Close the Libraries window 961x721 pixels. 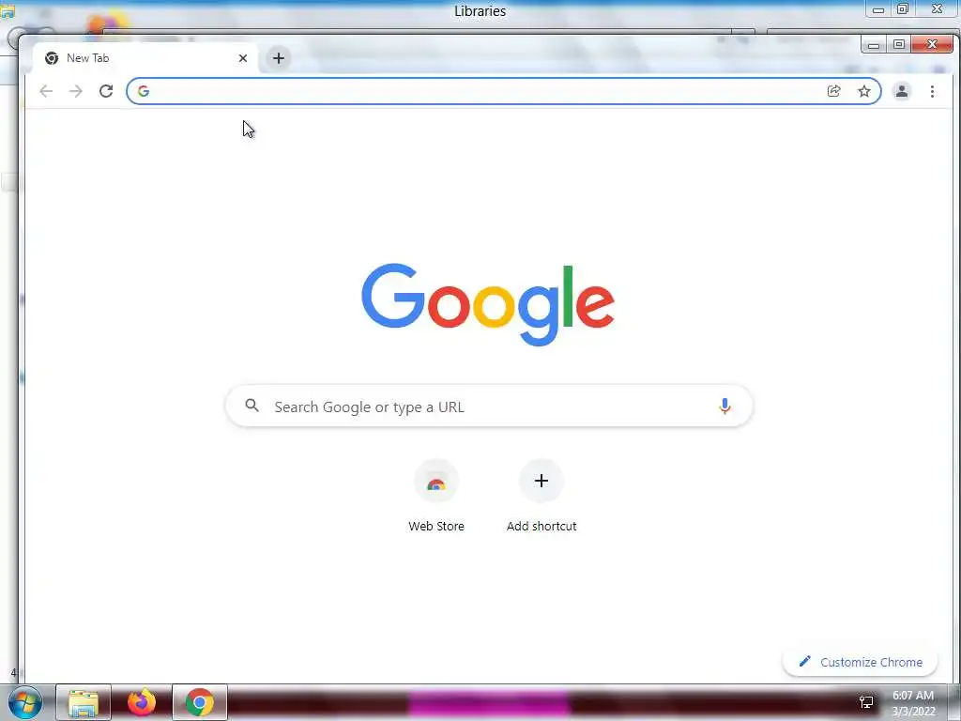[x=938, y=9]
